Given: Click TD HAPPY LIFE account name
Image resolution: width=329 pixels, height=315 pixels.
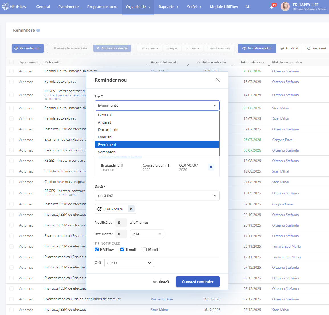Looking at the screenshot, I should [x=305, y=5].
